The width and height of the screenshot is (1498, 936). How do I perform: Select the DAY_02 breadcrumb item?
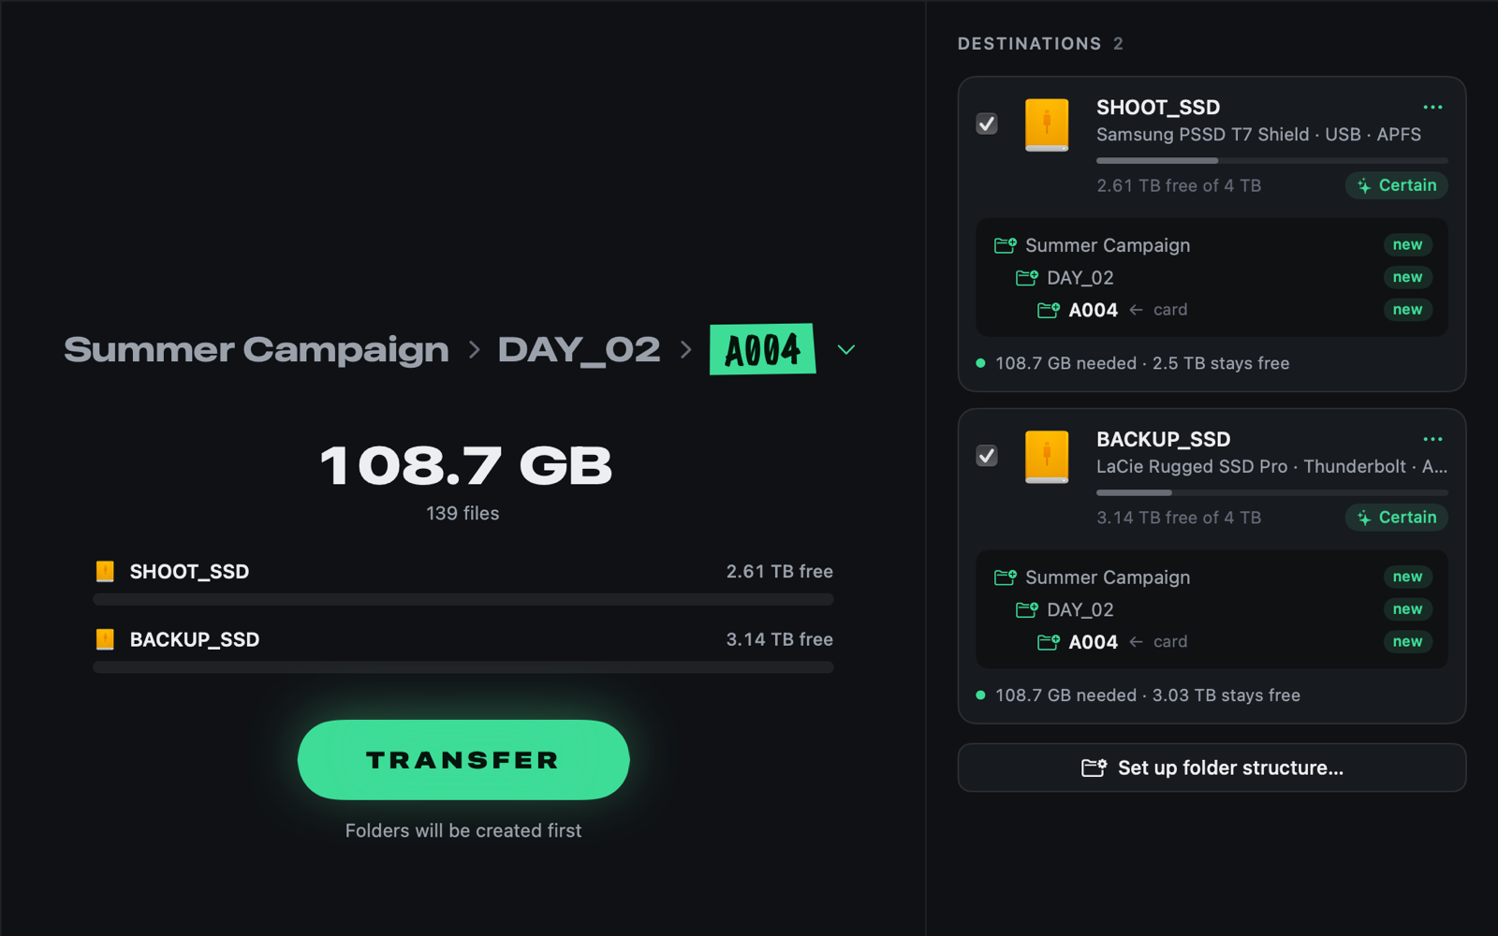579,350
